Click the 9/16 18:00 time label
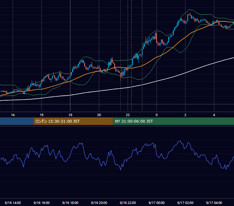 (70, 203)
